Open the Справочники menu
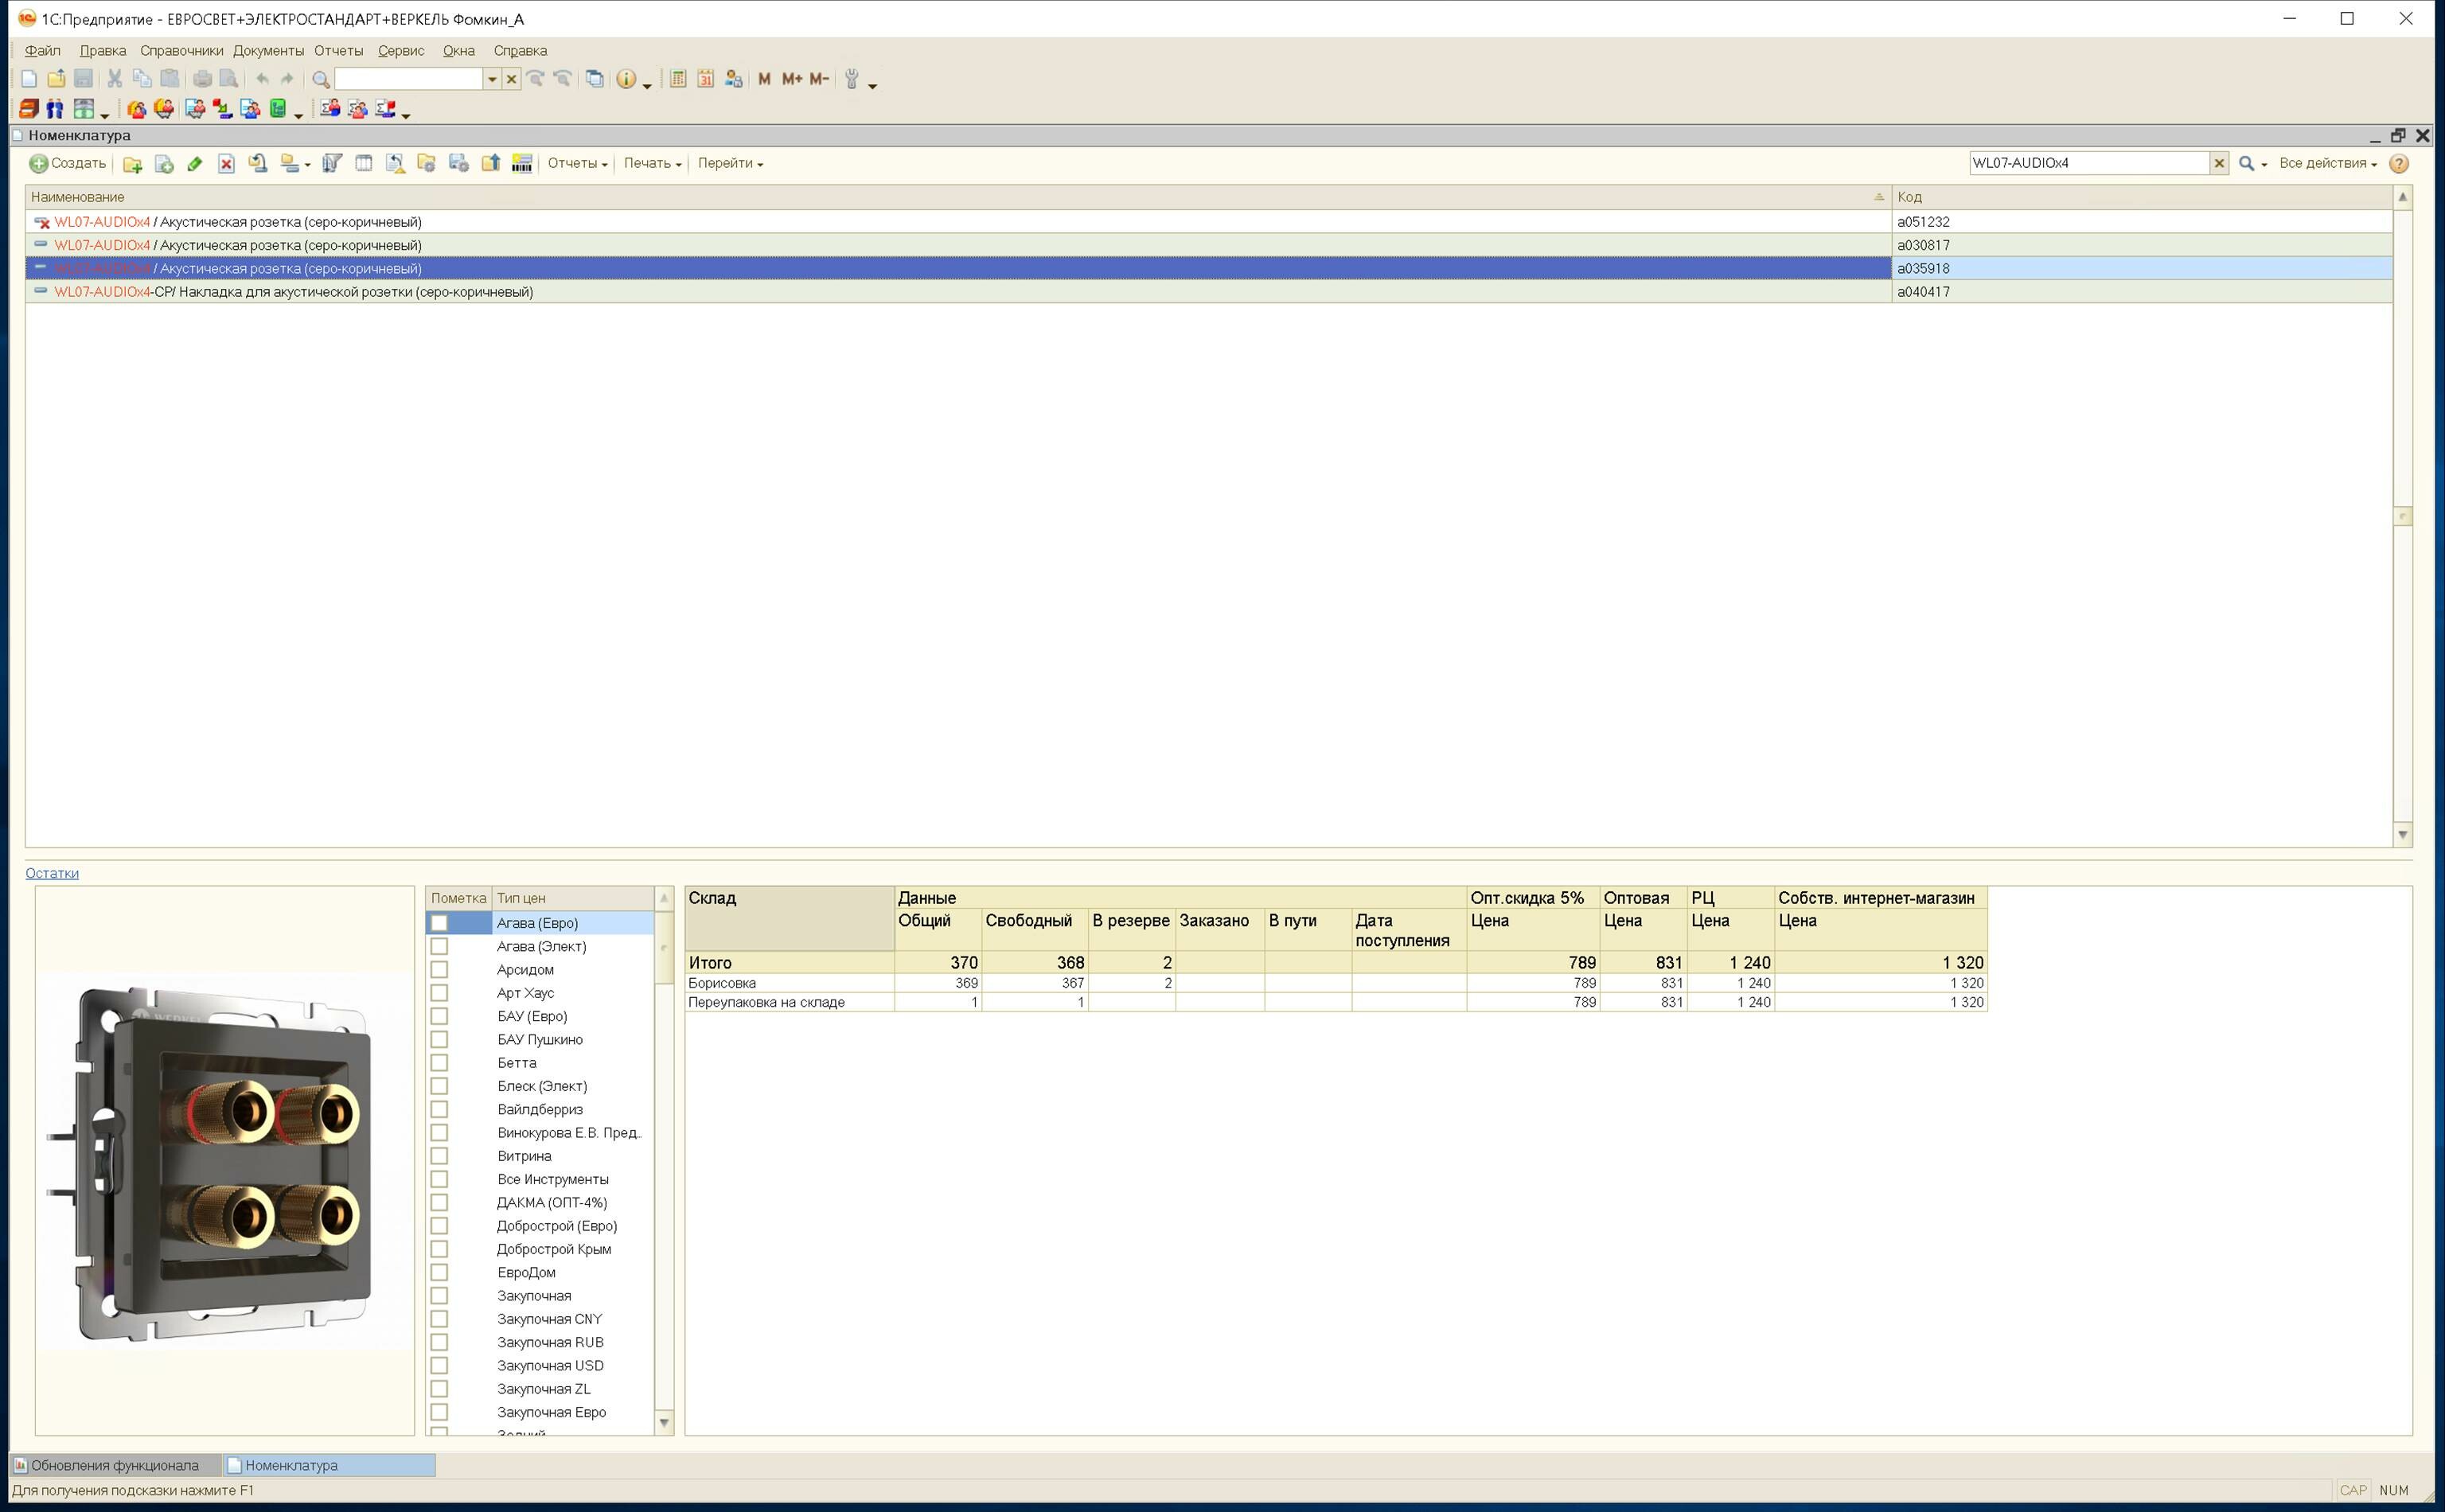The height and width of the screenshot is (1512, 2445). (182, 51)
